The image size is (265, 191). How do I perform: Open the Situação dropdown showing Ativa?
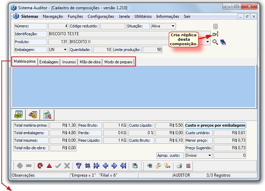click(173, 26)
